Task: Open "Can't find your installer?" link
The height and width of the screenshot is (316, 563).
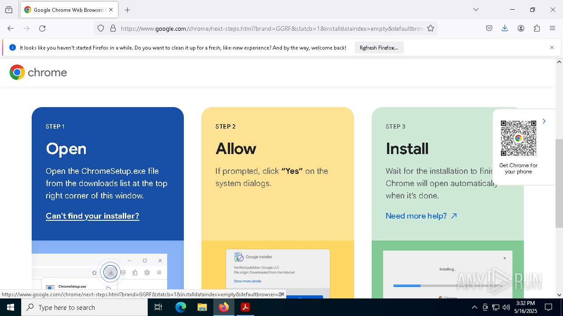Action: tap(92, 216)
